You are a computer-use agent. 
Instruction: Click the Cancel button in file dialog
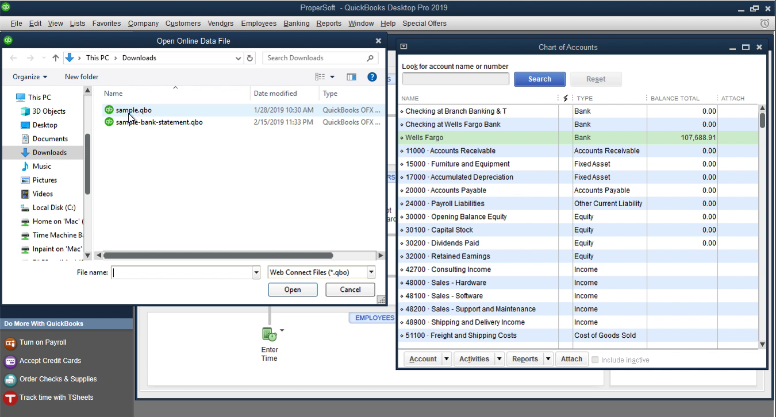pyautogui.click(x=350, y=290)
